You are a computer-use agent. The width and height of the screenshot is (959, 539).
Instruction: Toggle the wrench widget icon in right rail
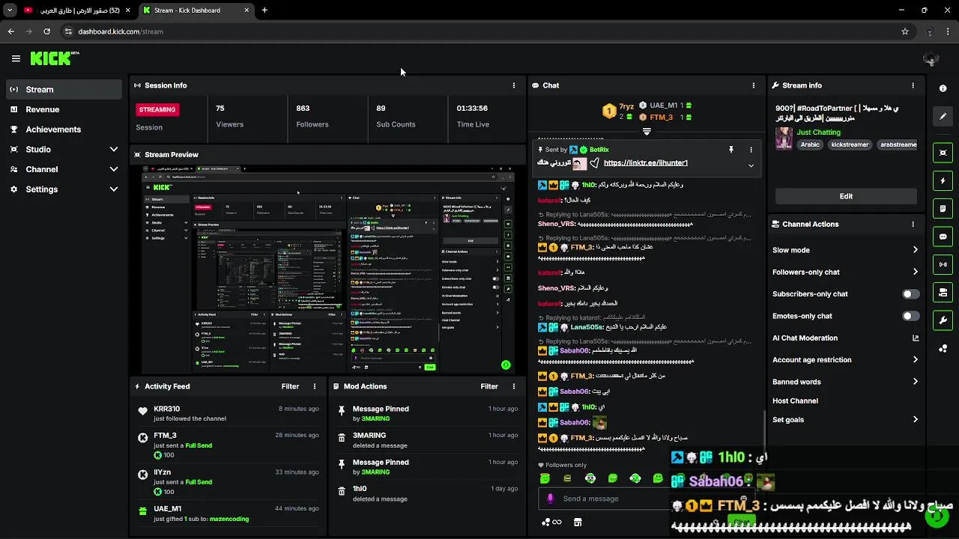click(x=943, y=320)
